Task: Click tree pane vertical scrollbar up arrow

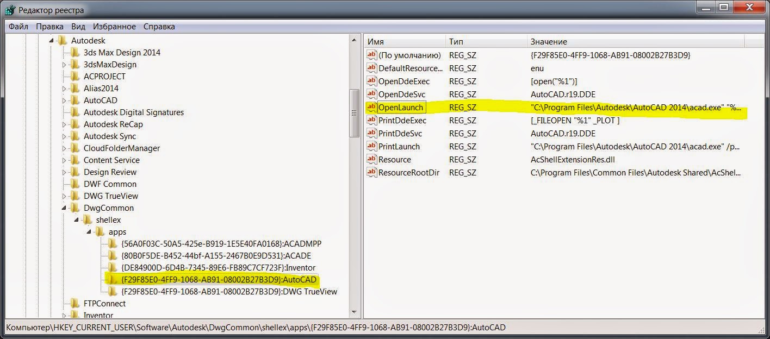Action: click(354, 41)
